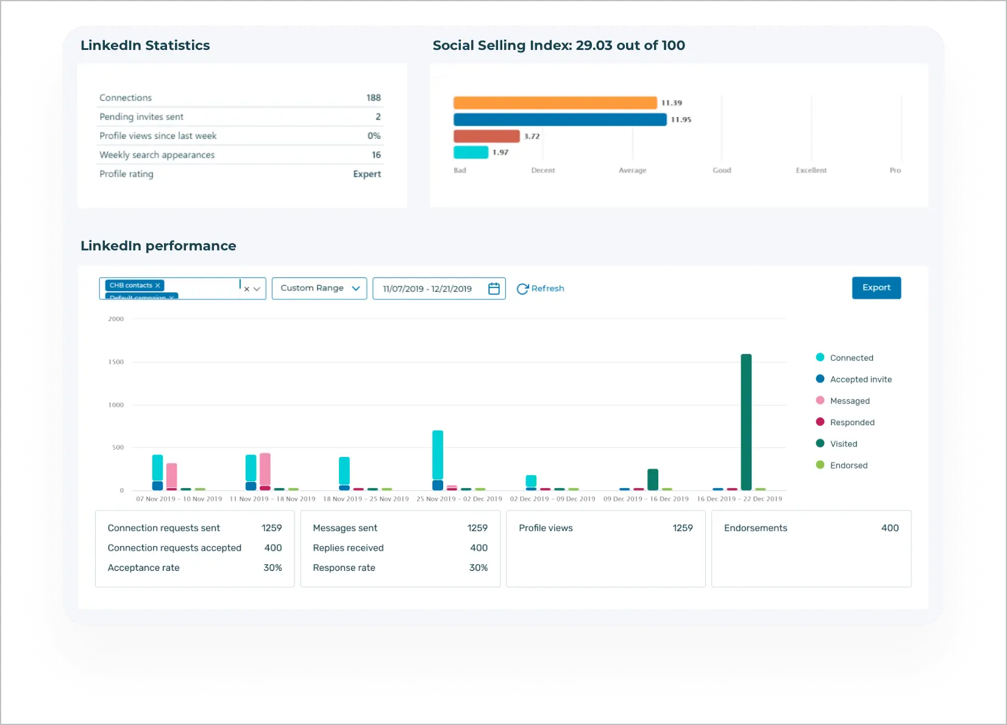Image resolution: width=1007 pixels, height=725 pixels.
Task: Click the 07 Nov 2019 - 10 Nov 2019 axis label
Action: click(179, 499)
